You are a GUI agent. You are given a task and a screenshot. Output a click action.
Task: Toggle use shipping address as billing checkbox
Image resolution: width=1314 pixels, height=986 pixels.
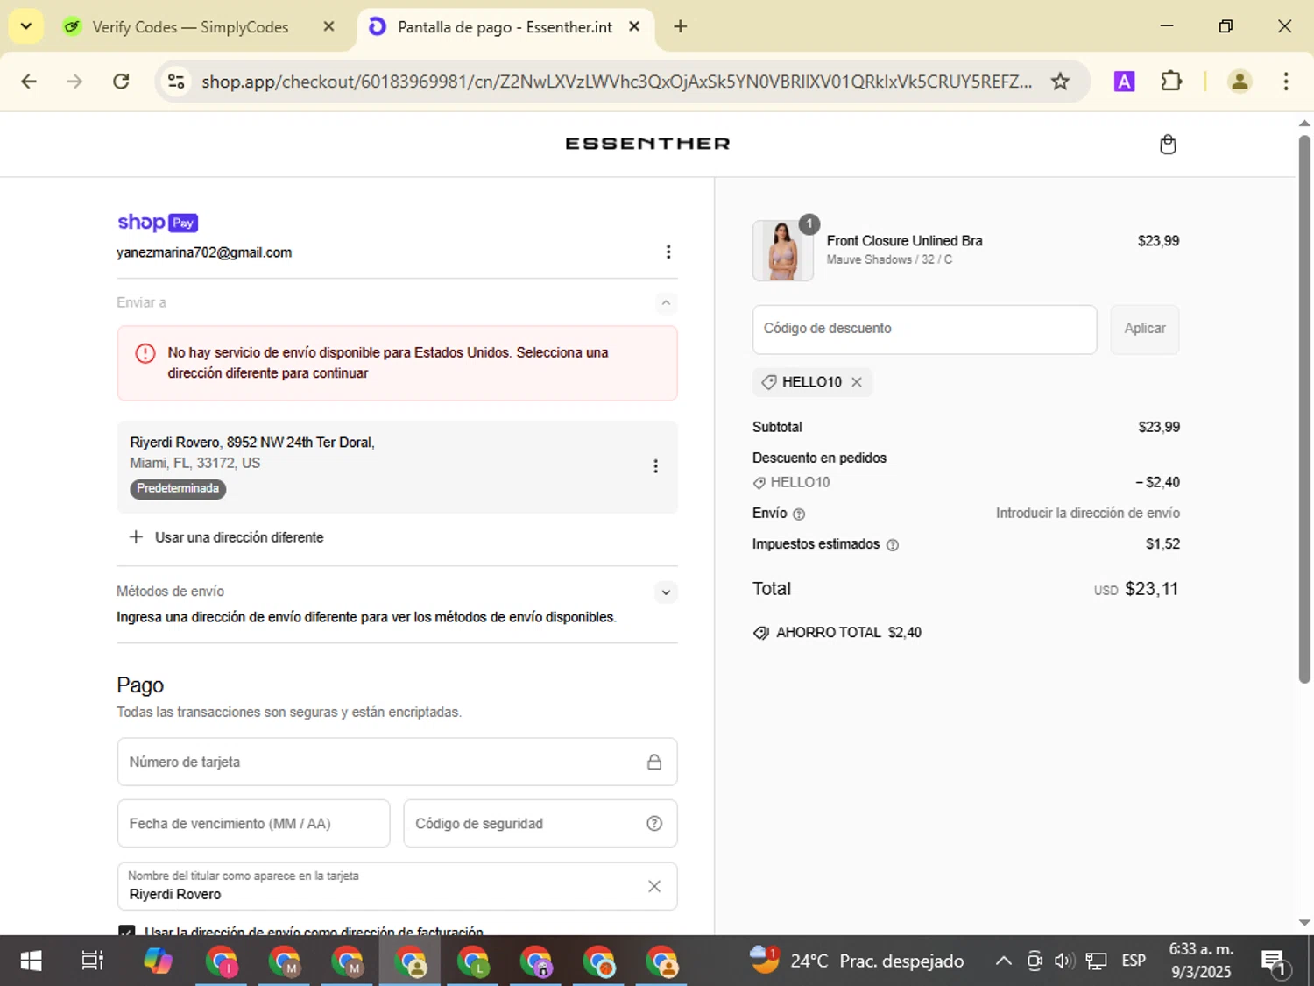tap(127, 930)
